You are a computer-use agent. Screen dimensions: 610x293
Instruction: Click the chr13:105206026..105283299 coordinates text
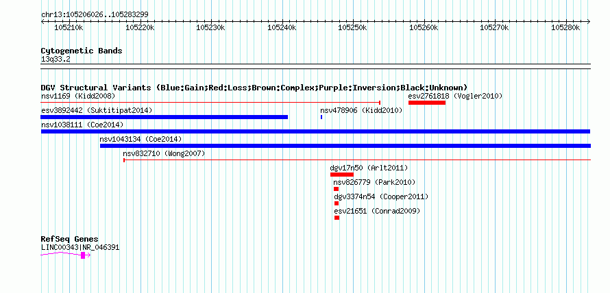tap(95, 15)
